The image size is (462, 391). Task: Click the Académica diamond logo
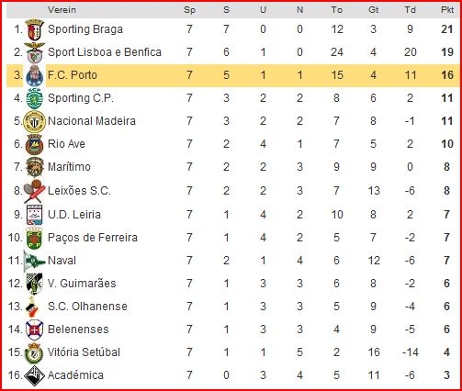(x=35, y=375)
